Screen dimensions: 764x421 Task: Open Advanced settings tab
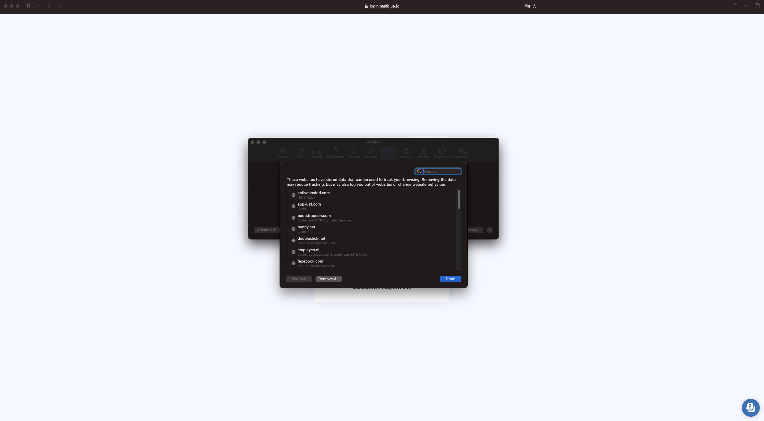463,153
